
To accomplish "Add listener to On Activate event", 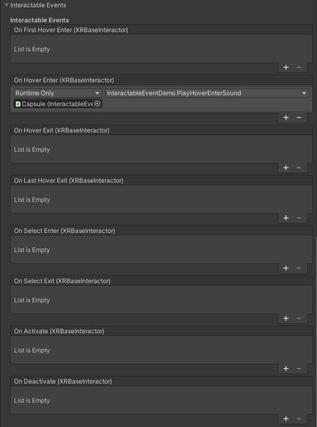I will coord(286,369).
